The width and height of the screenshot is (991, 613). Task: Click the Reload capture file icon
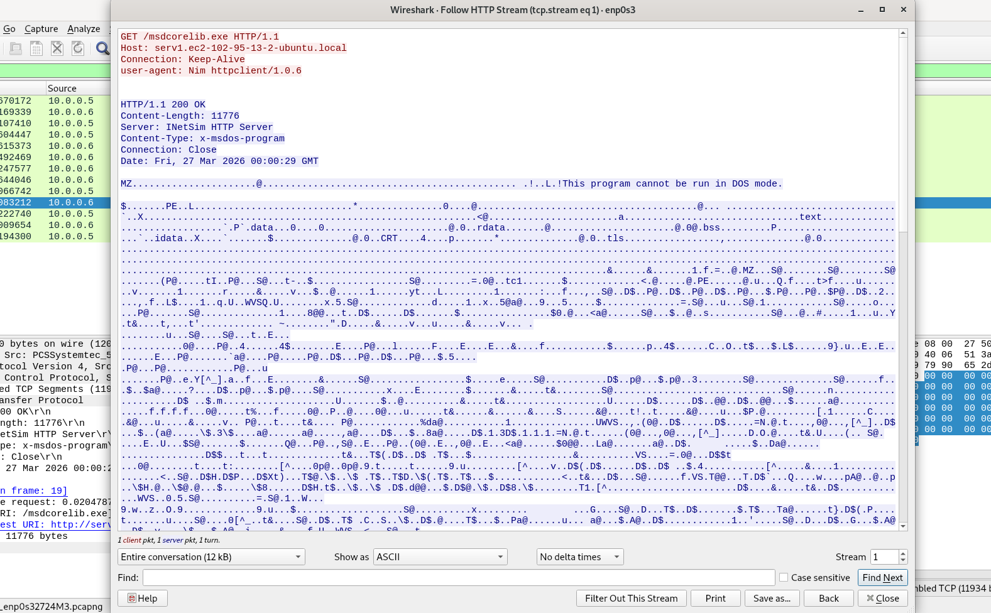pos(78,48)
